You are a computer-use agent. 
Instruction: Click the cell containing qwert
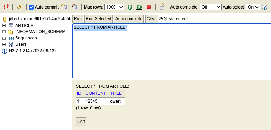click(117, 101)
